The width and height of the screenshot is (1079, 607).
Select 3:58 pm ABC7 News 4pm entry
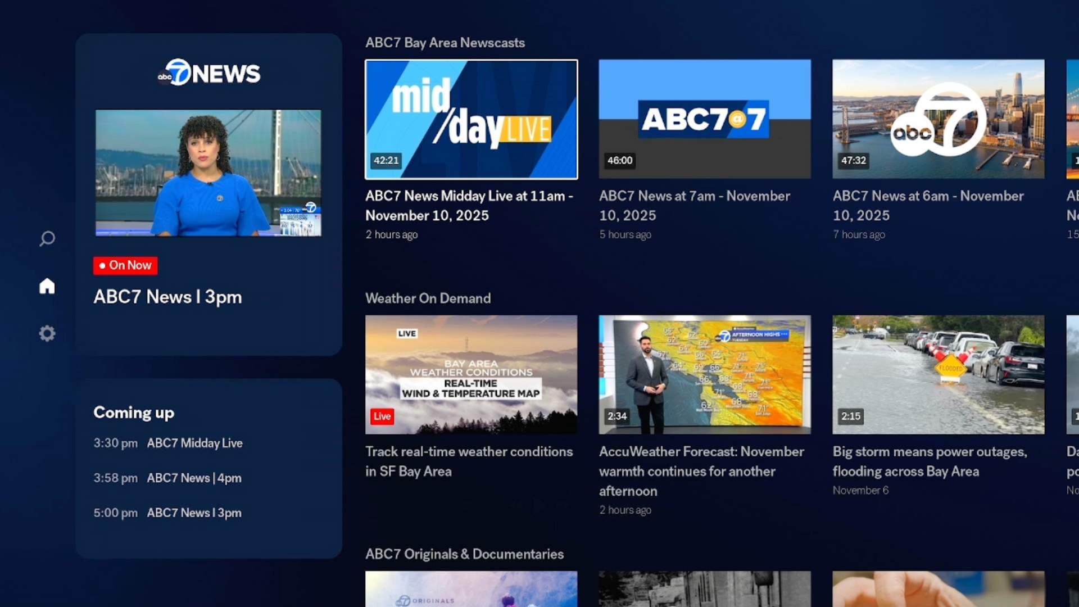(x=167, y=478)
